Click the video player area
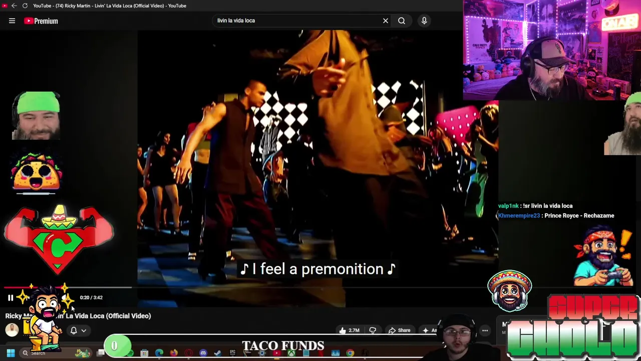Screen dimensions: 641x361 pos(317,168)
